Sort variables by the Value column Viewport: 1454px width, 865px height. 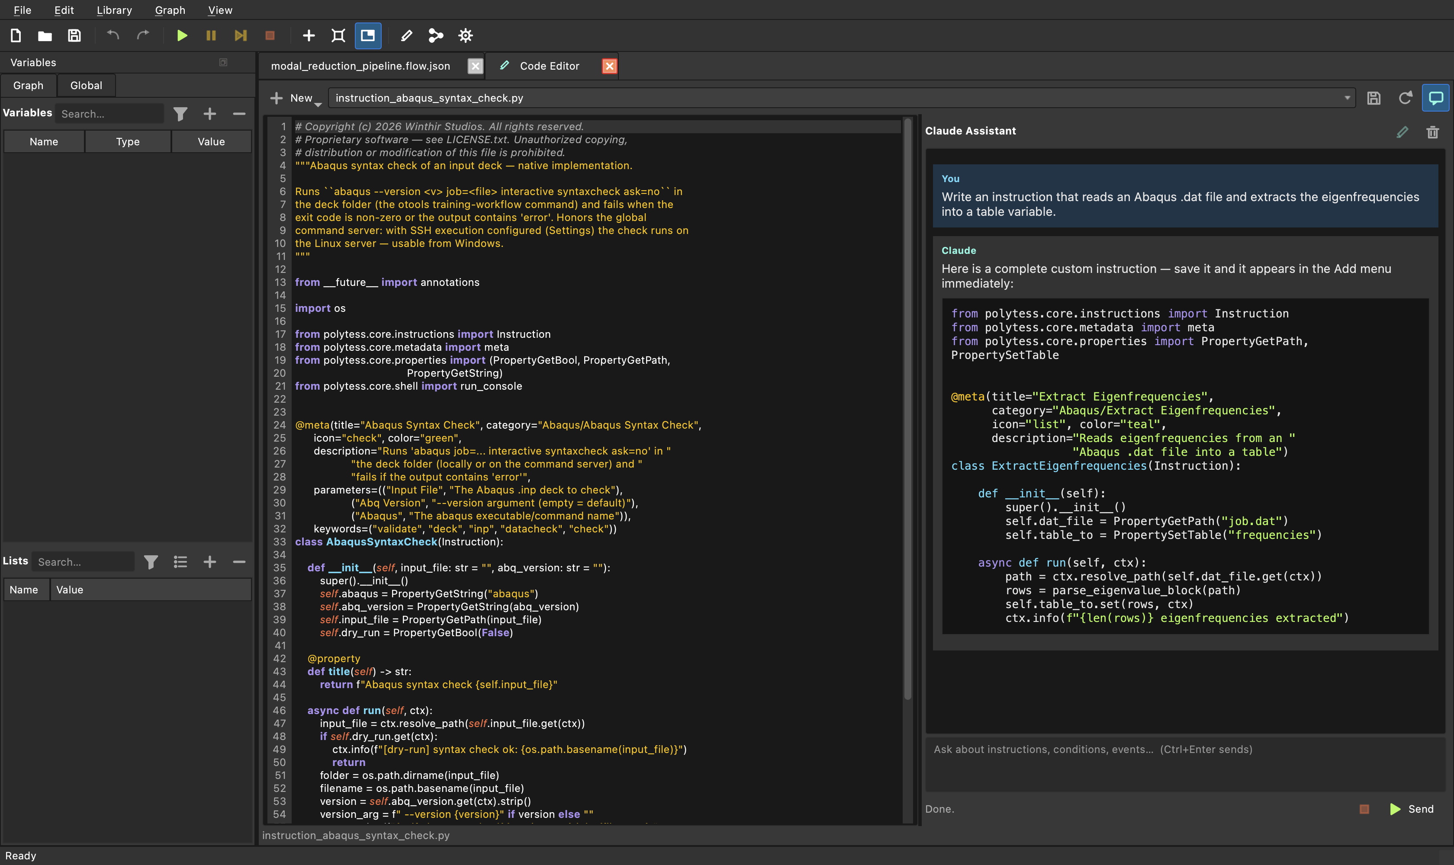211,141
